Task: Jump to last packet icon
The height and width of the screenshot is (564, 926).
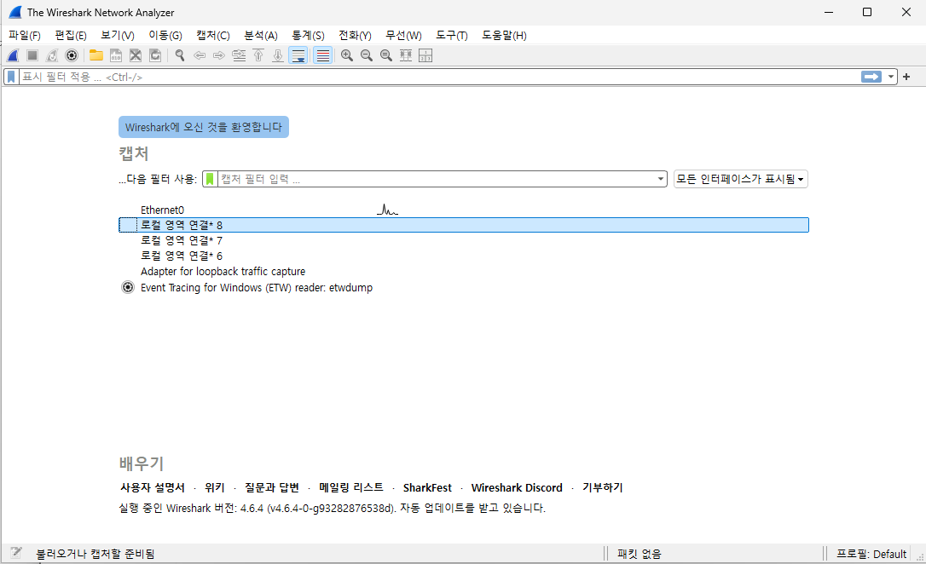Action: 278,55
